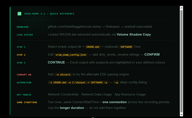Click the '-i SRUDB.dat -o C:\Output' command tag

(x=78, y=83)
